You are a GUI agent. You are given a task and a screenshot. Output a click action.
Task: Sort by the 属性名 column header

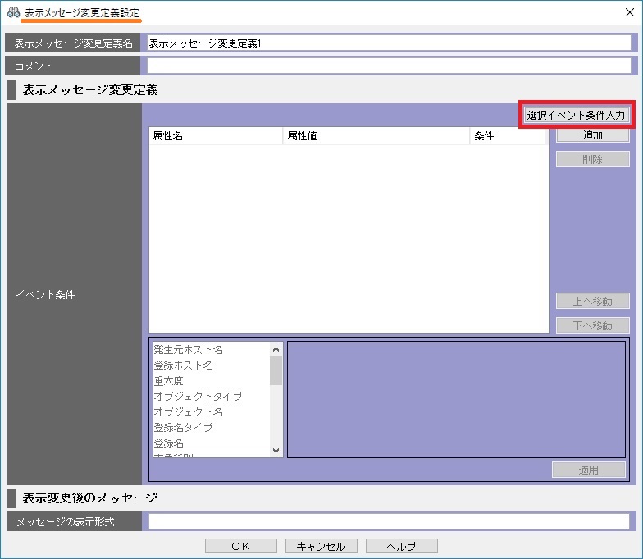coord(215,136)
